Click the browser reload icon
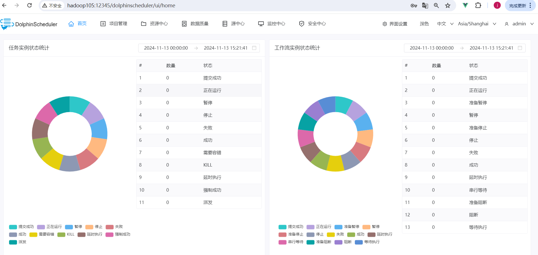This screenshot has height=255, width=538. click(29, 5)
